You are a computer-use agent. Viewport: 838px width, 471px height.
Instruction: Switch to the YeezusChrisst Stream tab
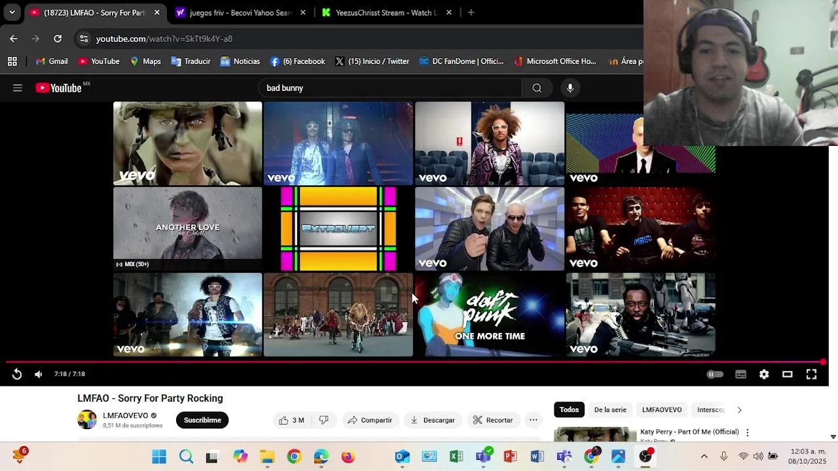386,12
